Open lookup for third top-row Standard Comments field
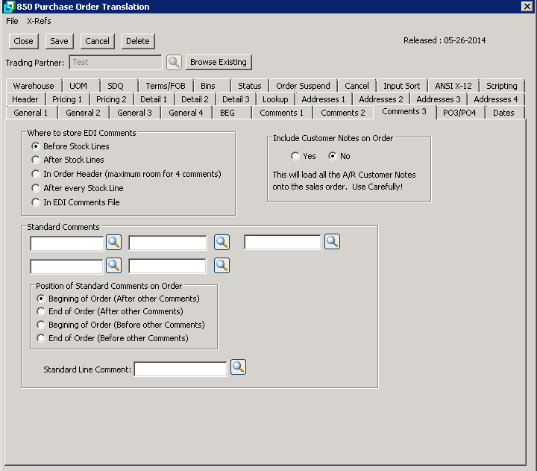 [332, 242]
